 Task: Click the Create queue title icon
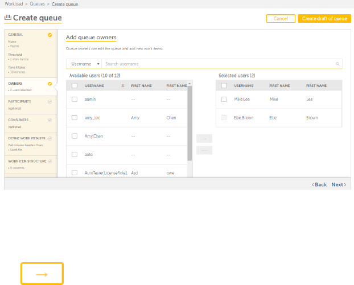(7, 18)
